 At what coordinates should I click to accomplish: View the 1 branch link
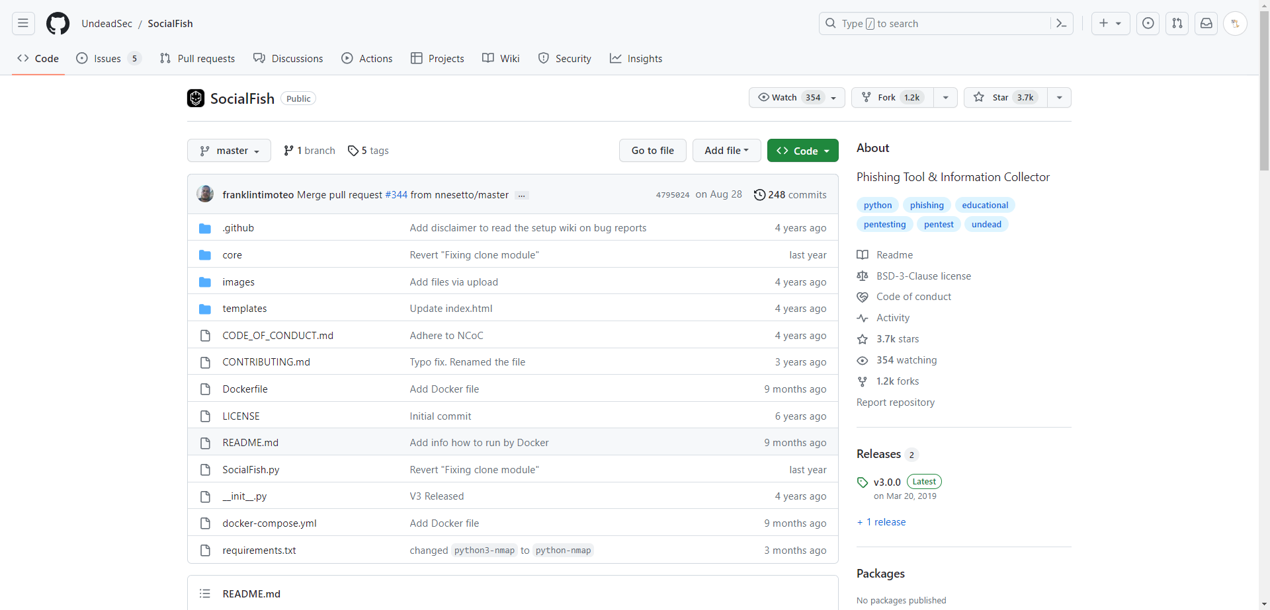tap(310, 151)
